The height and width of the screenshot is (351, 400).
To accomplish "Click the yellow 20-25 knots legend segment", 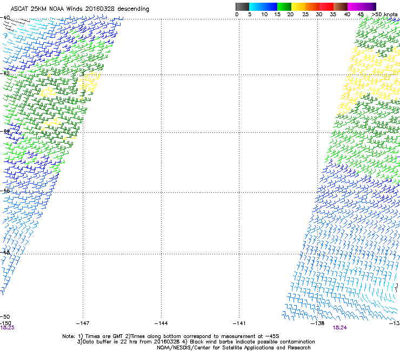I will [298, 6].
